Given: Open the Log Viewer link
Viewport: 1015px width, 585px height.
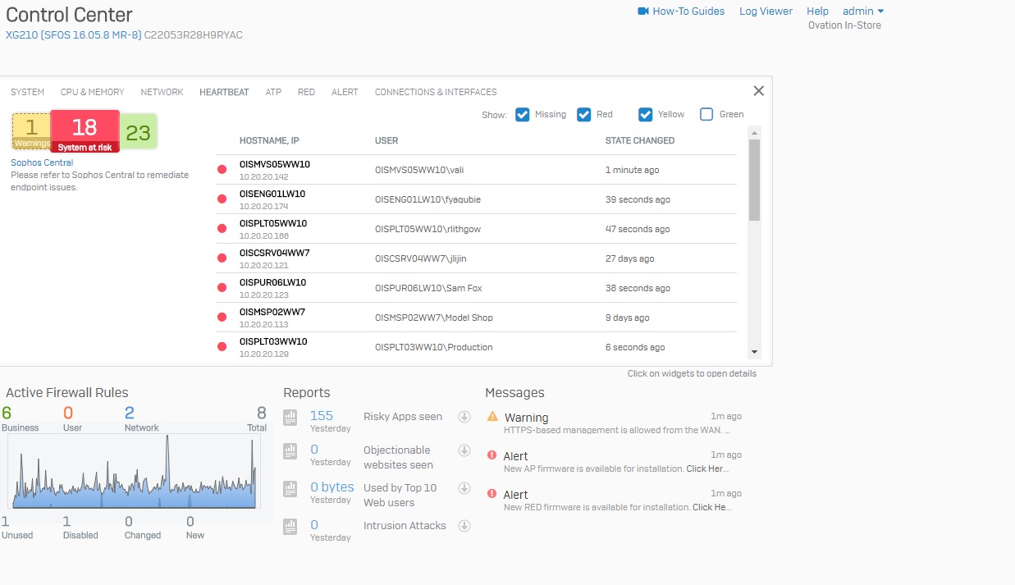Looking at the screenshot, I should click(766, 11).
